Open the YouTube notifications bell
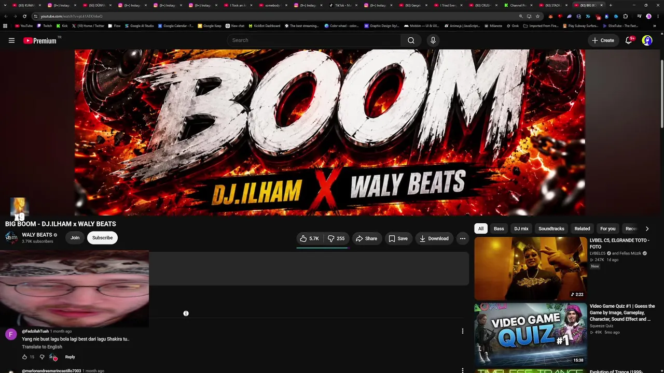Screen dimensions: 664x373 pos(629,40)
